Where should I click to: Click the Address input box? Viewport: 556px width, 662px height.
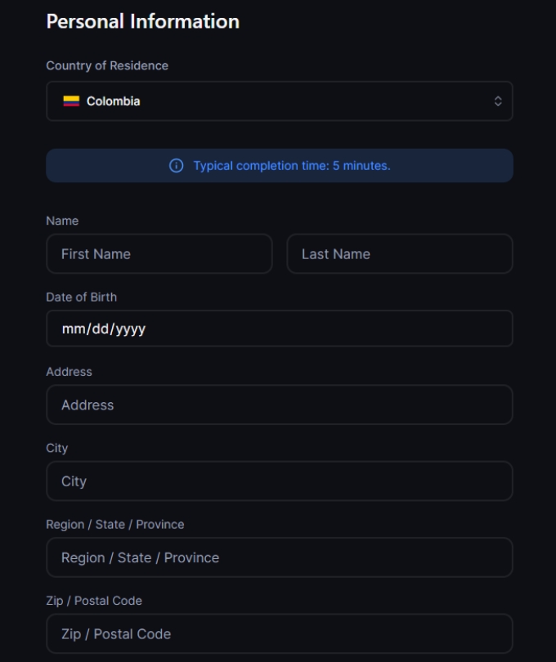pyautogui.click(x=280, y=405)
